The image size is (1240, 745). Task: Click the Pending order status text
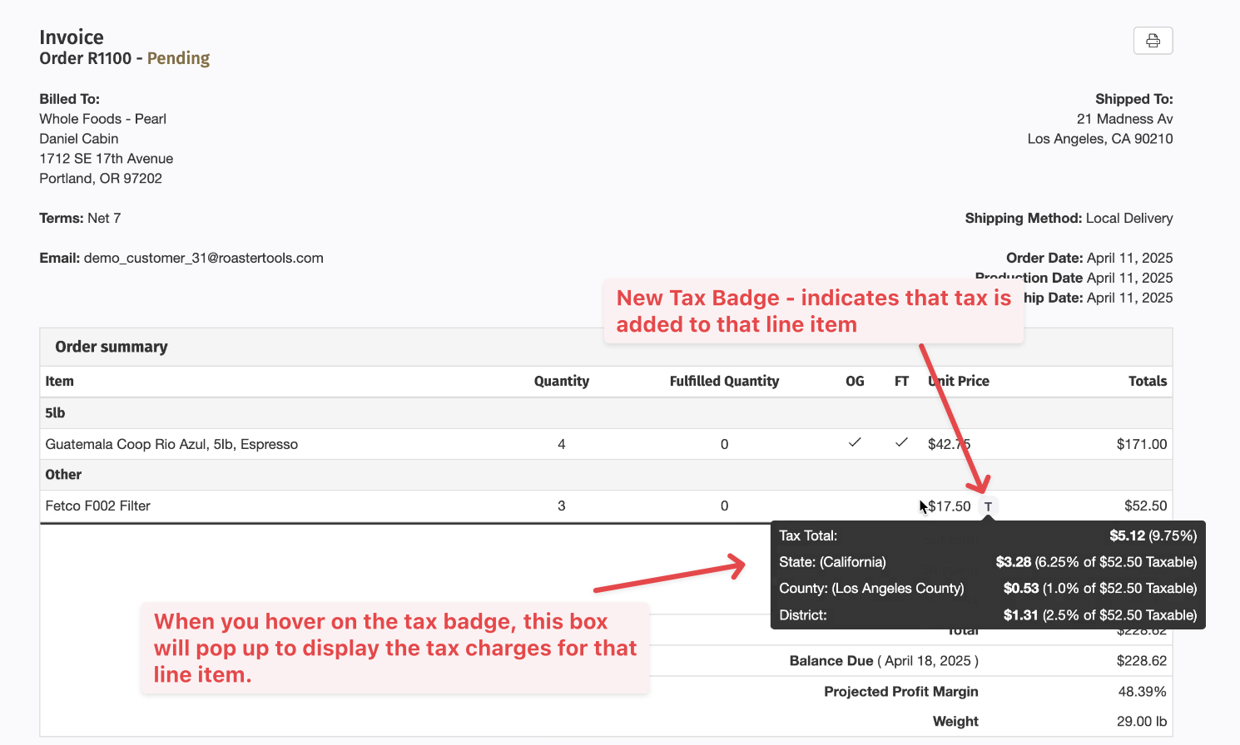coord(178,58)
